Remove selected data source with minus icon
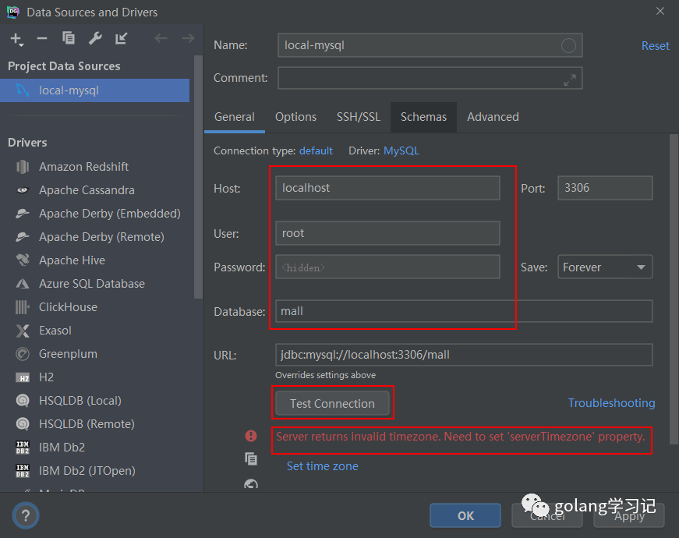 (x=42, y=38)
